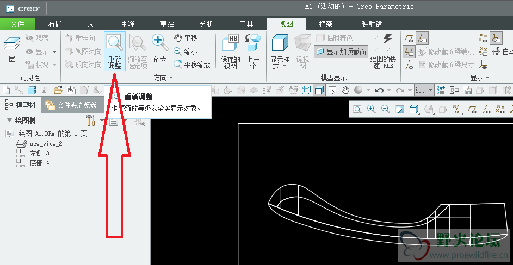Image resolution: width=513 pixels, height=265 pixels.
Task: Click zoom-out minus icon in graphics toolbar
Action: [x=385, y=109]
